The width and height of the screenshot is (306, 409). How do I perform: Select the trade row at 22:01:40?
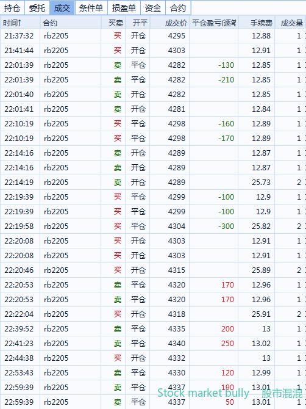coord(153,94)
